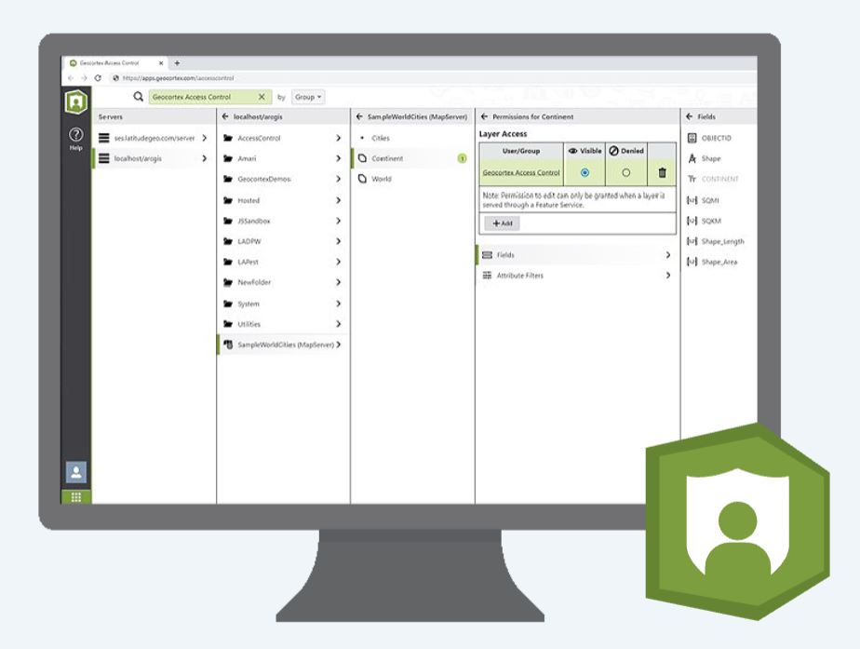Viewport: 860px width, 649px height.
Task: Expand the Hosted folder chevron
Action: 339,200
